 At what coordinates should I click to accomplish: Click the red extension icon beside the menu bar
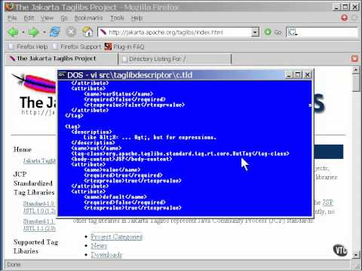344,18
